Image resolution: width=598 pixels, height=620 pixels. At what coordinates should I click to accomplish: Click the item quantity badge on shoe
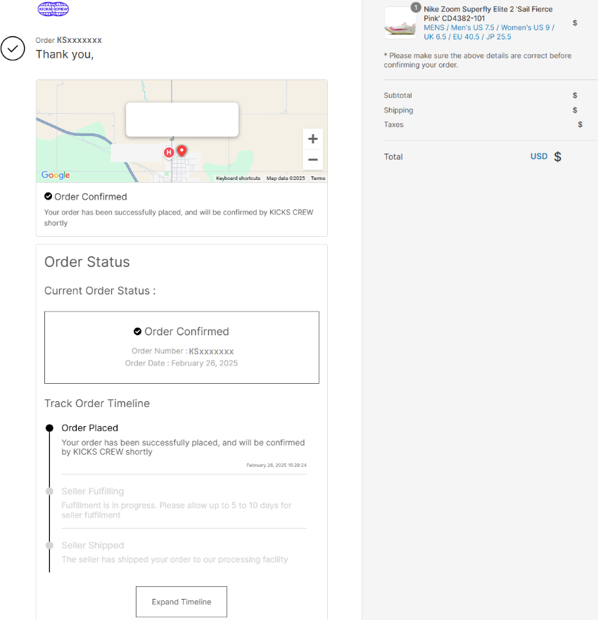[x=416, y=7]
